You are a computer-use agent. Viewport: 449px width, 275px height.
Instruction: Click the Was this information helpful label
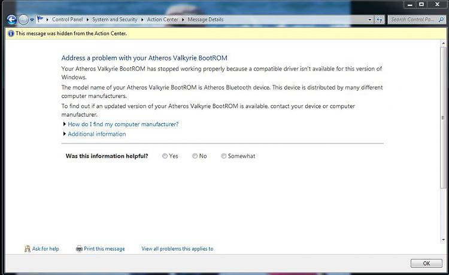pos(107,156)
